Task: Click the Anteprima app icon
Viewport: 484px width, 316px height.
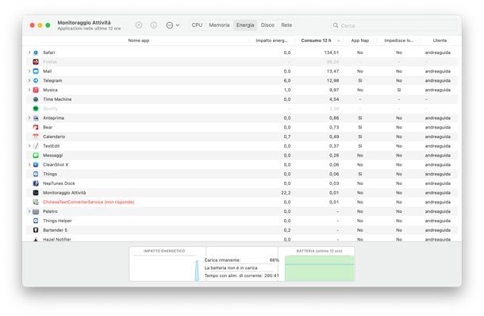Action: tap(36, 118)
